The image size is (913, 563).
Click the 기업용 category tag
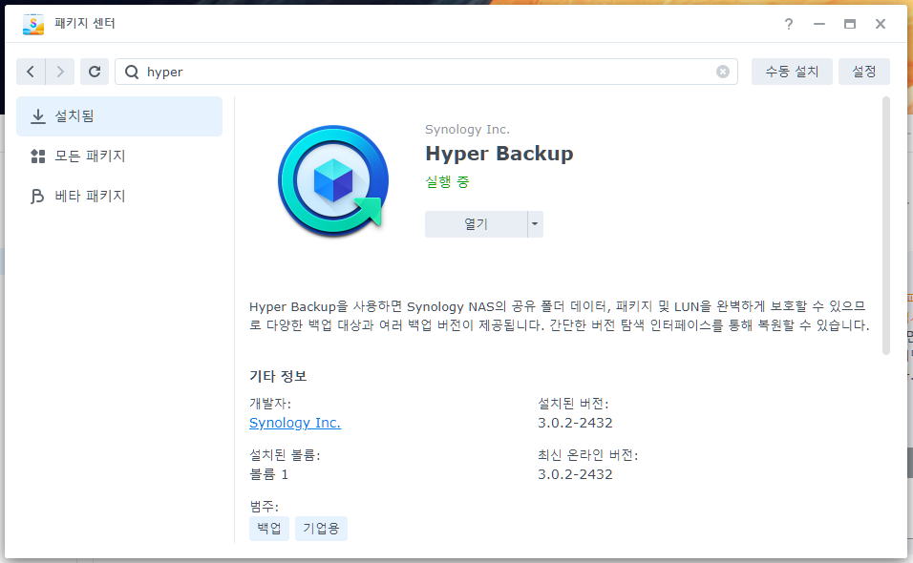pyautogui.click(x=321, y=528)
